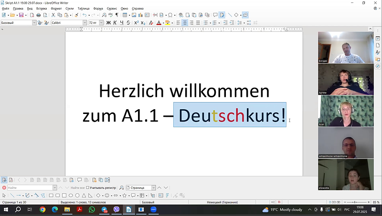Open Find and Replace magnifier icon
Viewport: 382px width, 216px height.
coord(104,15)
